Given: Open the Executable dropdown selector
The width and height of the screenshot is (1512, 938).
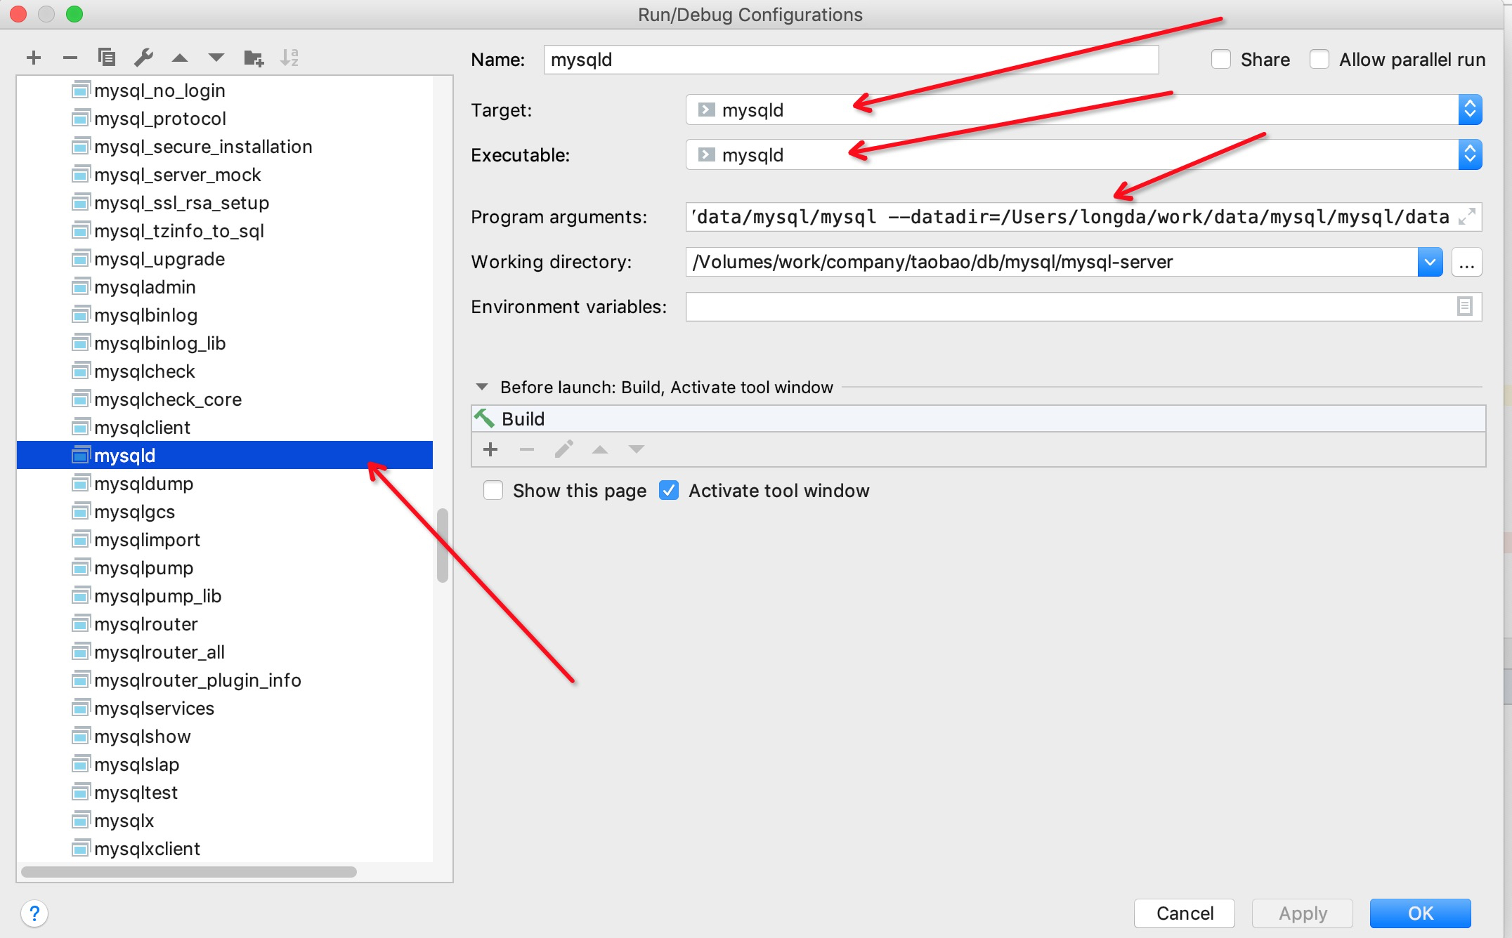Looking at the screenshot, I should click(1470, 155).
